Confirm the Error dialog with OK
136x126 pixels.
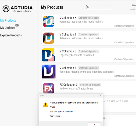(94, 124)
